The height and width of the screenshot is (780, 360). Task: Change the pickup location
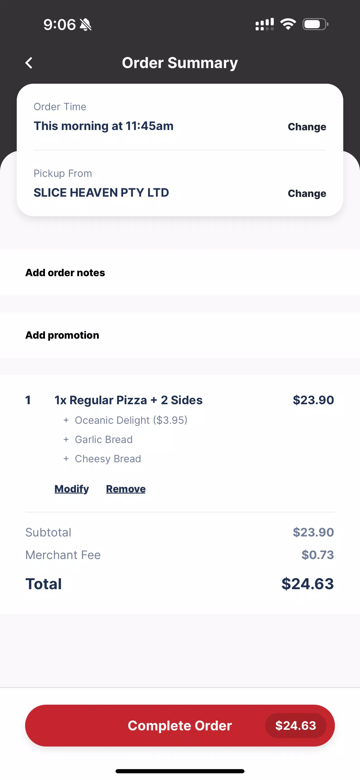point(307,193)
